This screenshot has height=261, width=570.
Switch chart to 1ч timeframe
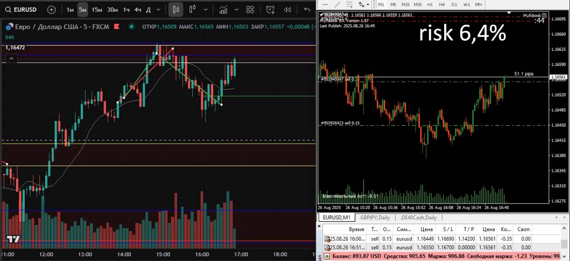(126, 9)
